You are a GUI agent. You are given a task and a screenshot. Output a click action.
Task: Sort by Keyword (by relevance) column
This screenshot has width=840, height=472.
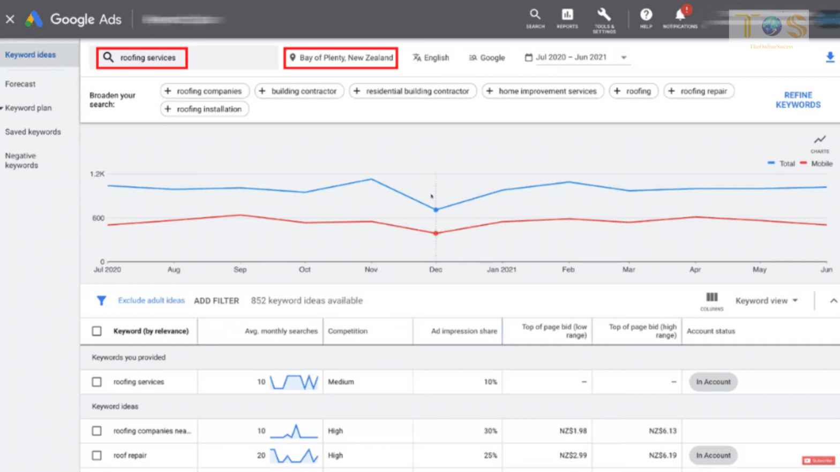click(151, 331)
